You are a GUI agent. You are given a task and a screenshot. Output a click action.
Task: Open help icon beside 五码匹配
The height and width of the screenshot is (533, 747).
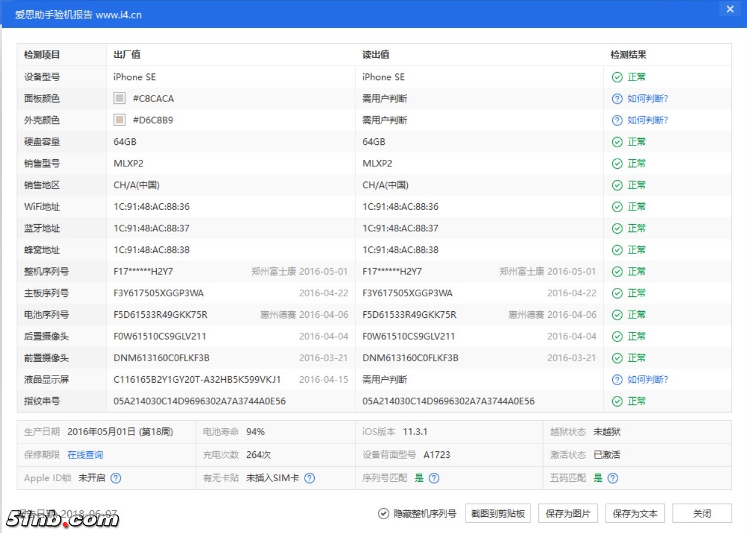click(x=612, y=478)
